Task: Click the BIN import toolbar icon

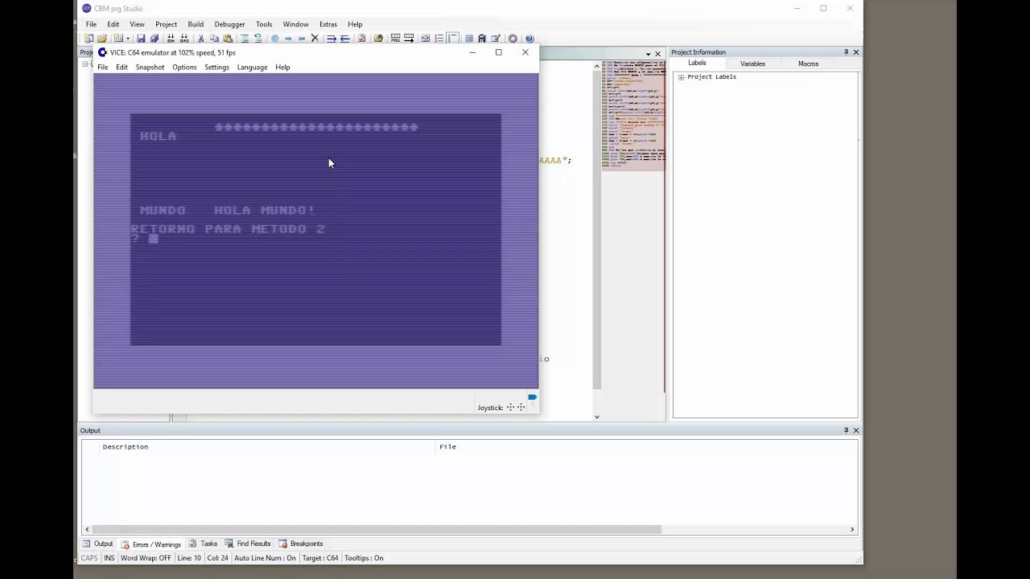Action: [171, 39]
